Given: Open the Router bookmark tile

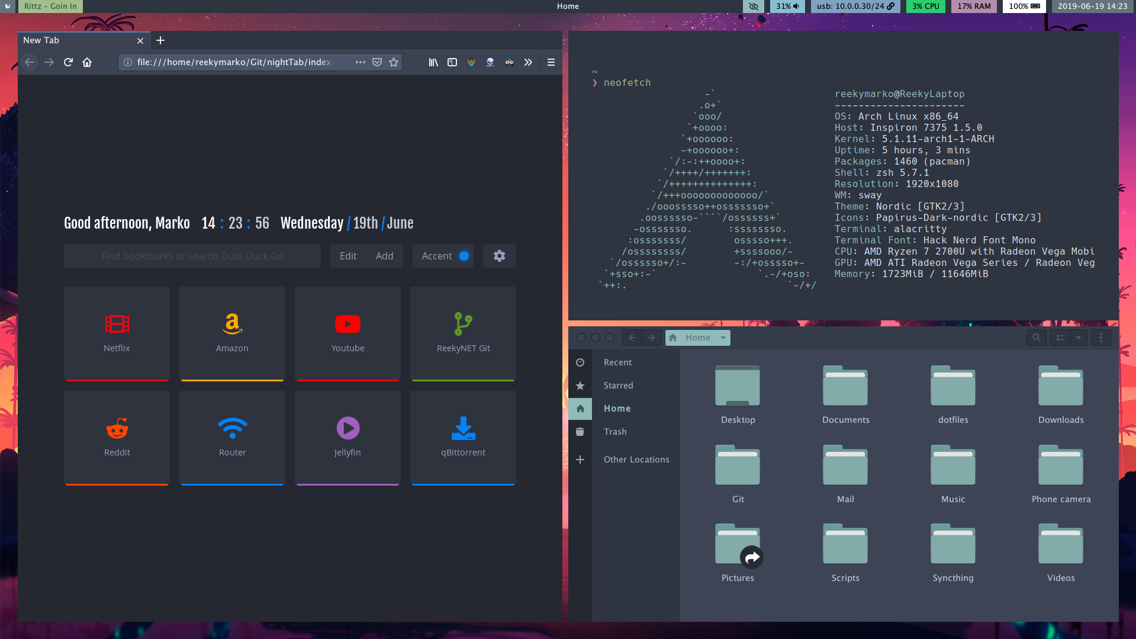Looking at the screenshot, I should 232,438.
